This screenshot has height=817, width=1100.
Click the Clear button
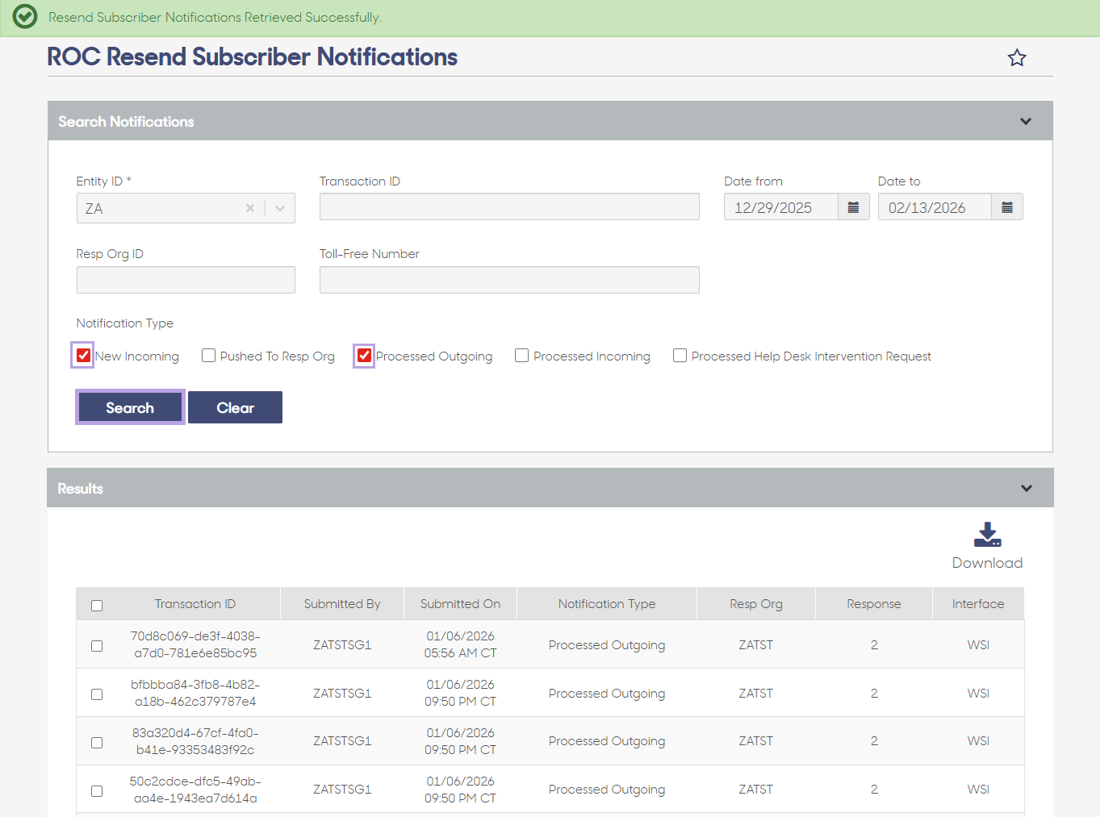pos(236,407)
